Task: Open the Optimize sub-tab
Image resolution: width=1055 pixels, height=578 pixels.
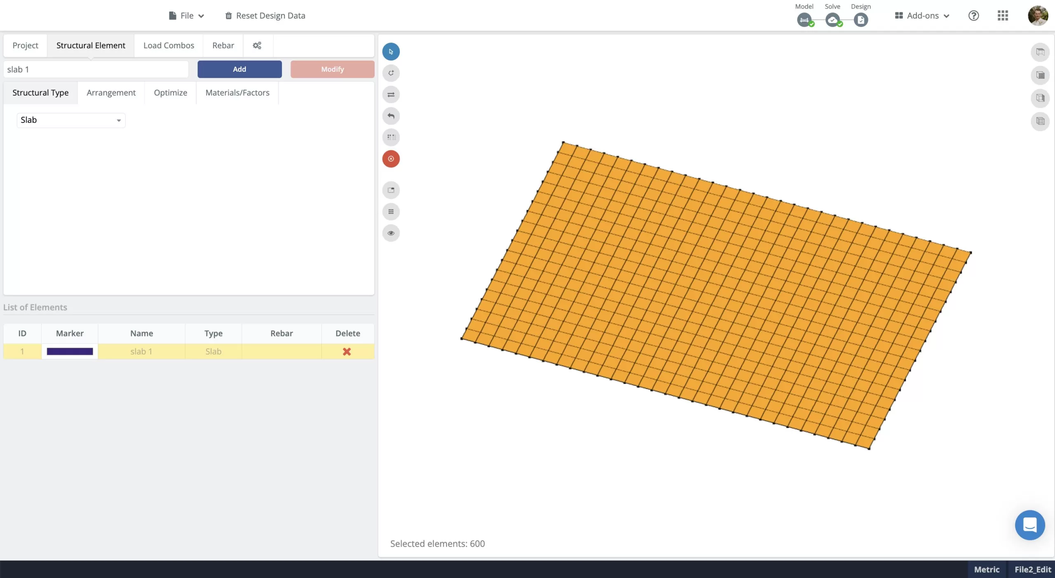Action: click(170, 93)
